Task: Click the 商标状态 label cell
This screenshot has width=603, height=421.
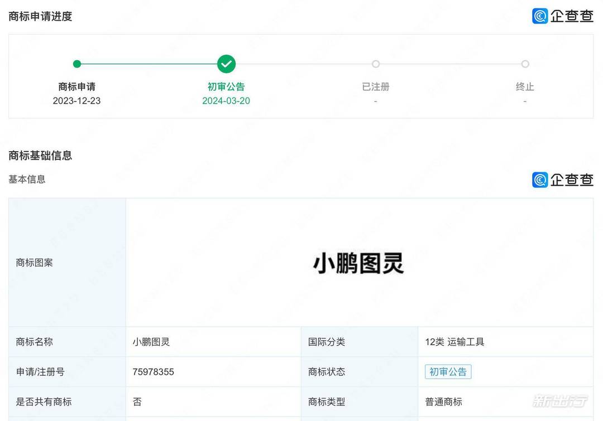Action: tap(359, 371)
